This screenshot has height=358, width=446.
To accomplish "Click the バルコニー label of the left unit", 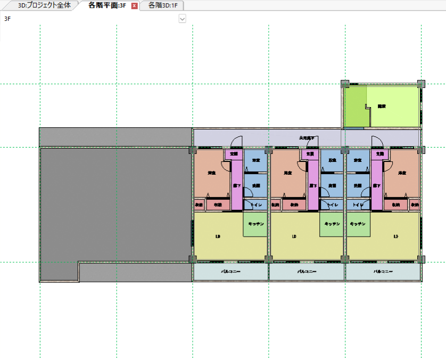I will point(230,271).
